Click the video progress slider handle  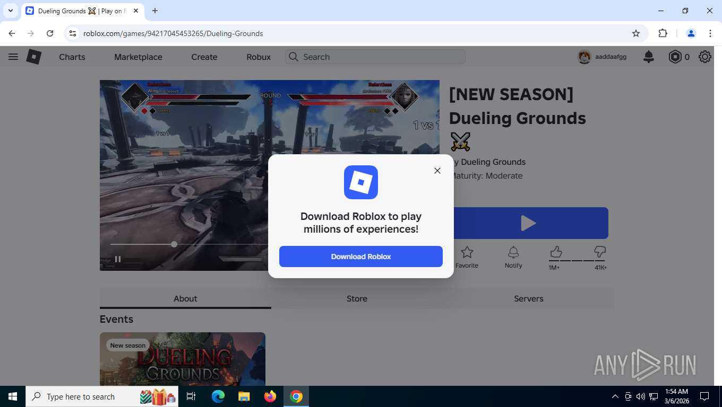coord(174,244)
